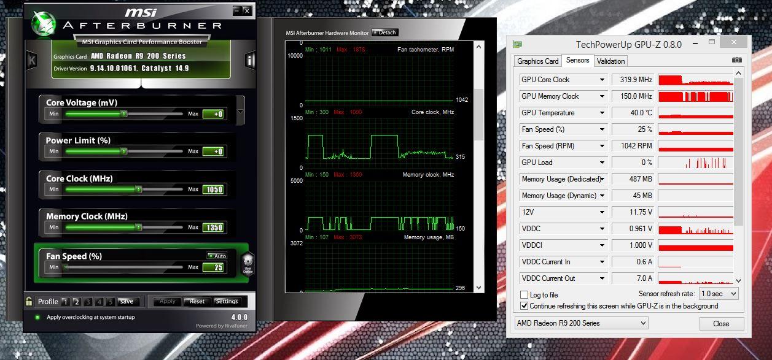The height and width of the screenshot is (360, 772).
Task: Open the GPU Load sensor dropdown
Action: (x=602, y=163)
